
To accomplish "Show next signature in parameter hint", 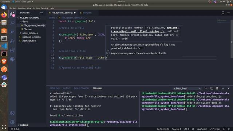I will (108, 55).
